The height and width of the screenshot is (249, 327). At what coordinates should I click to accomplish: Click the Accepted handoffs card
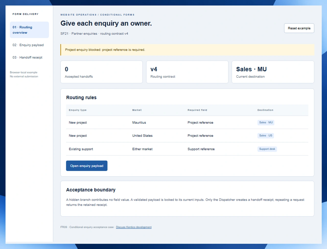pyautogui.click(x=101, y=72)
